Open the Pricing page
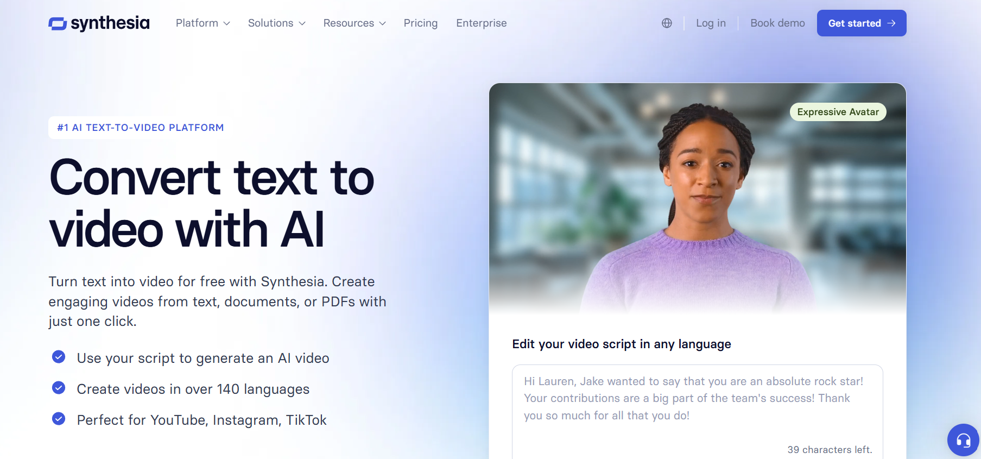 [x=421, y=23]
